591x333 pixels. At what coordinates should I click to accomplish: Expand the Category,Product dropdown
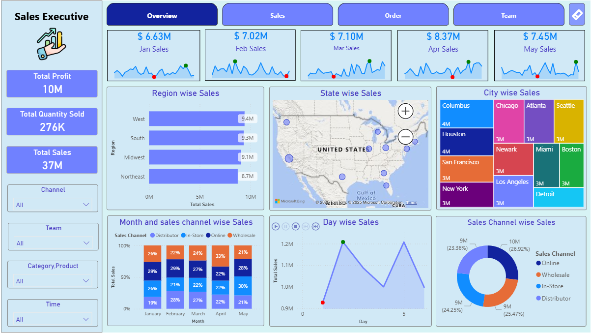pyautogui.click(x=53, y=281)
